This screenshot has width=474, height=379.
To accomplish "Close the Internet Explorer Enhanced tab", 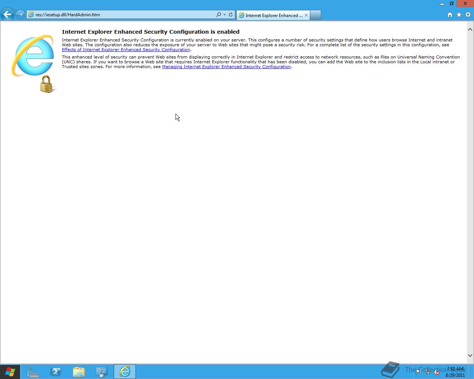I will coord(306,15).
